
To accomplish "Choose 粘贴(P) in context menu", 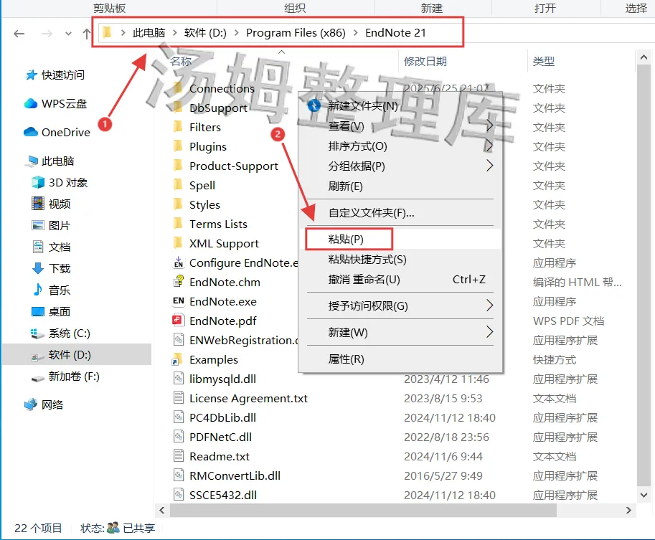I will (346, 240).
